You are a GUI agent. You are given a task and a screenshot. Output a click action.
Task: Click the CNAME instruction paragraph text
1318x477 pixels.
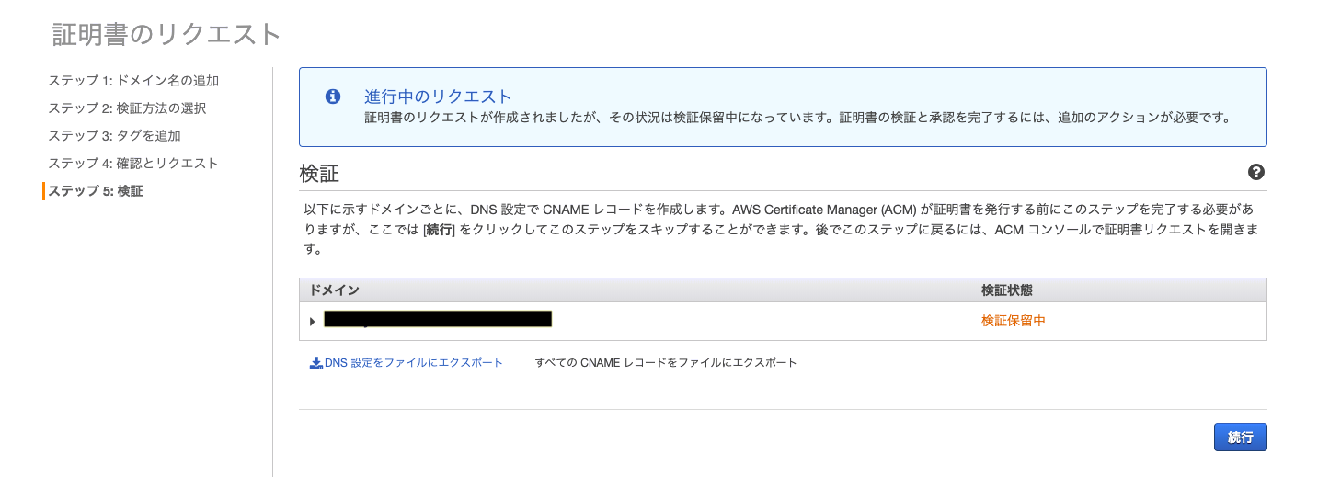(x=782, y=230)
